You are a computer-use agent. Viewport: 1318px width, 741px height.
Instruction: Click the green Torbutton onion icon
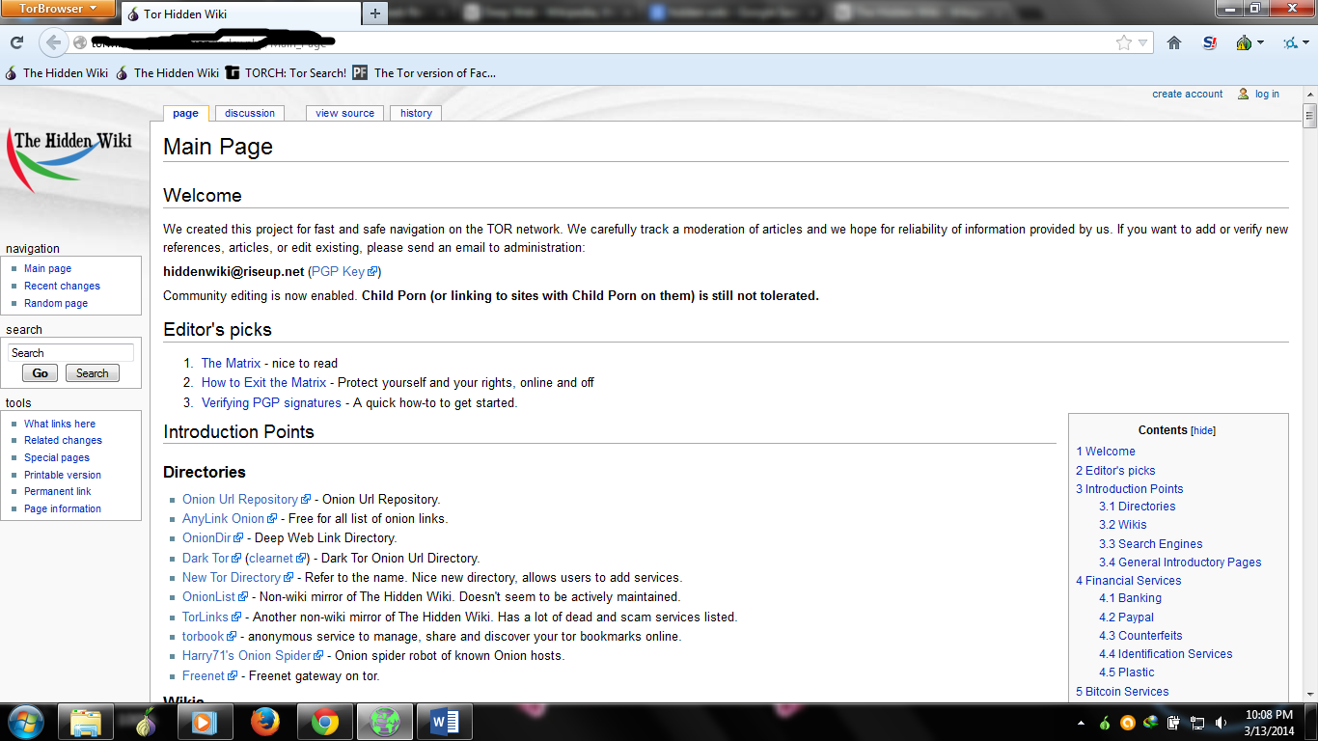coord(1244,42)
